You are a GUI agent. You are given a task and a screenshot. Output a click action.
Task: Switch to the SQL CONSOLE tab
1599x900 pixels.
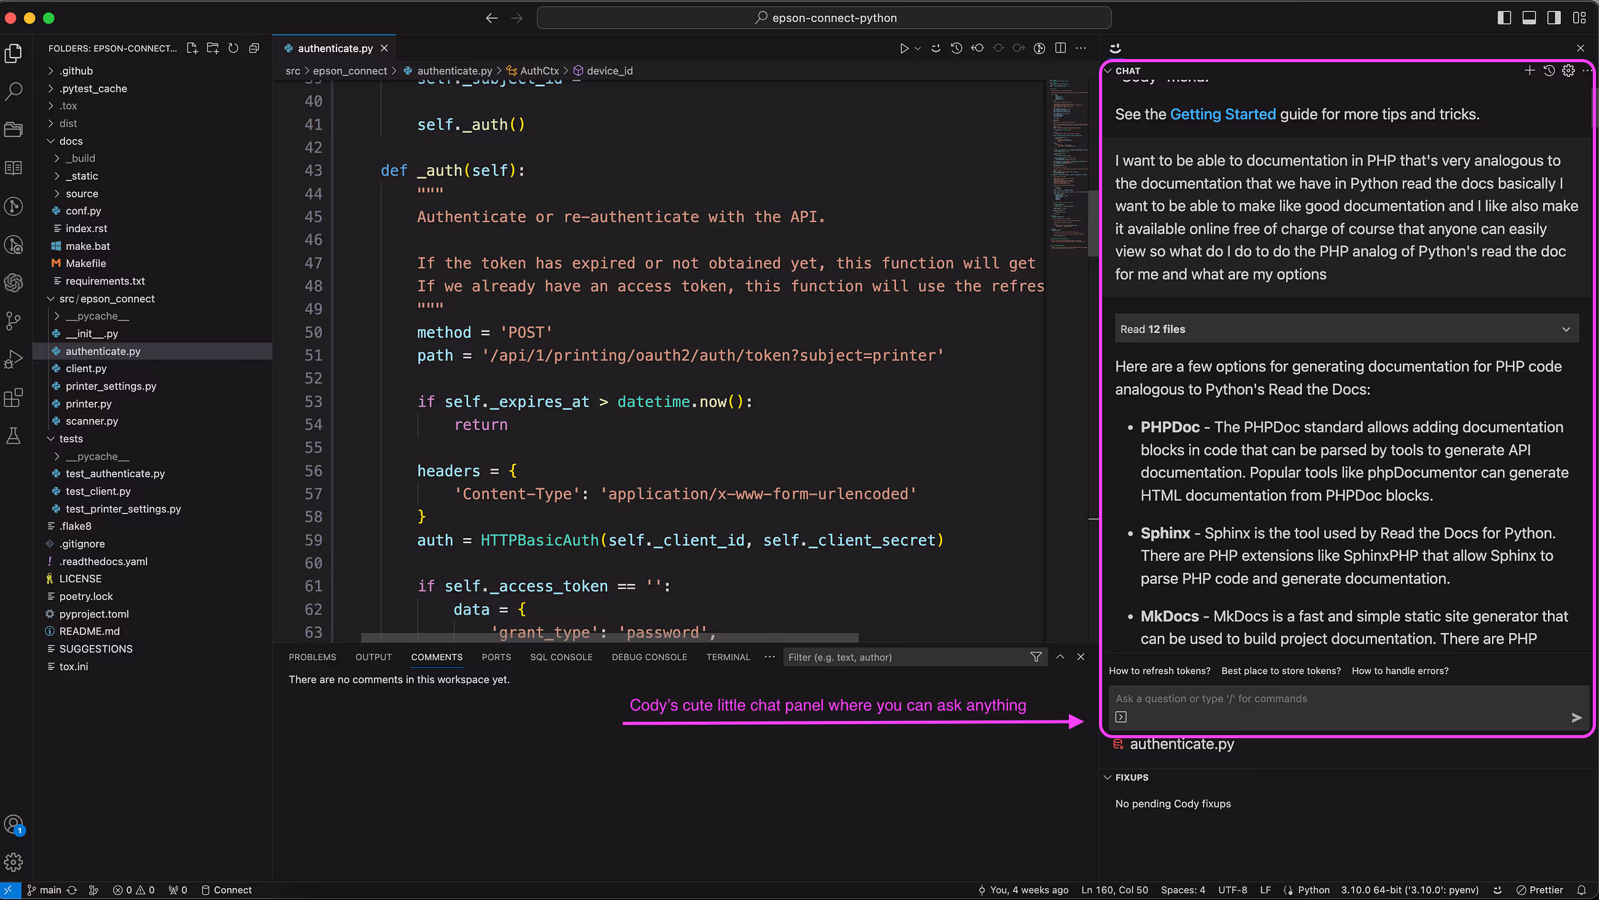pos(561,657)
